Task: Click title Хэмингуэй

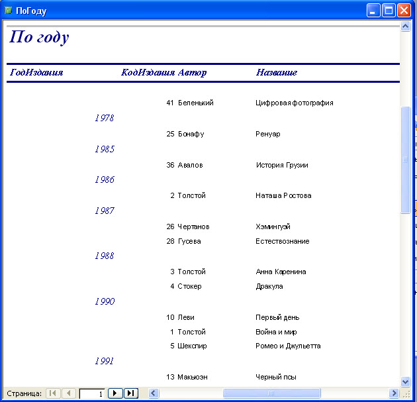Action: [x=273, y=226]
